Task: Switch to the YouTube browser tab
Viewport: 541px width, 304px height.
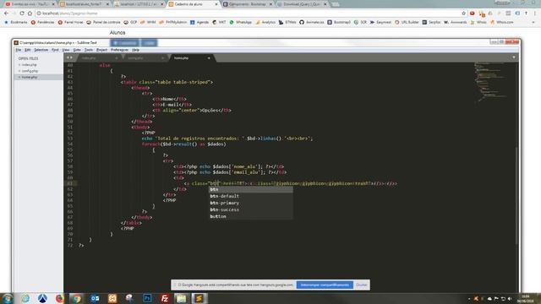Action: point(30,4)
